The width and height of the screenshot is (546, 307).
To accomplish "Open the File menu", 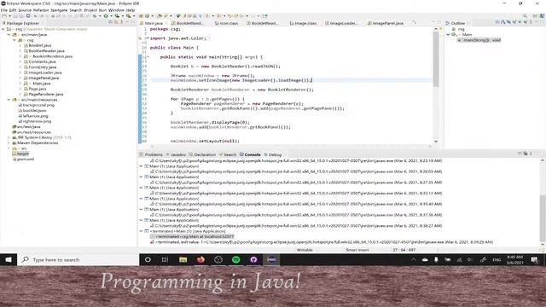I will tap(3, 10).
